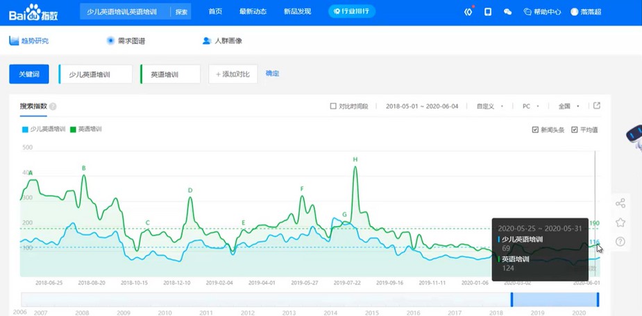Click news marker G on chart

coord(344,215)
